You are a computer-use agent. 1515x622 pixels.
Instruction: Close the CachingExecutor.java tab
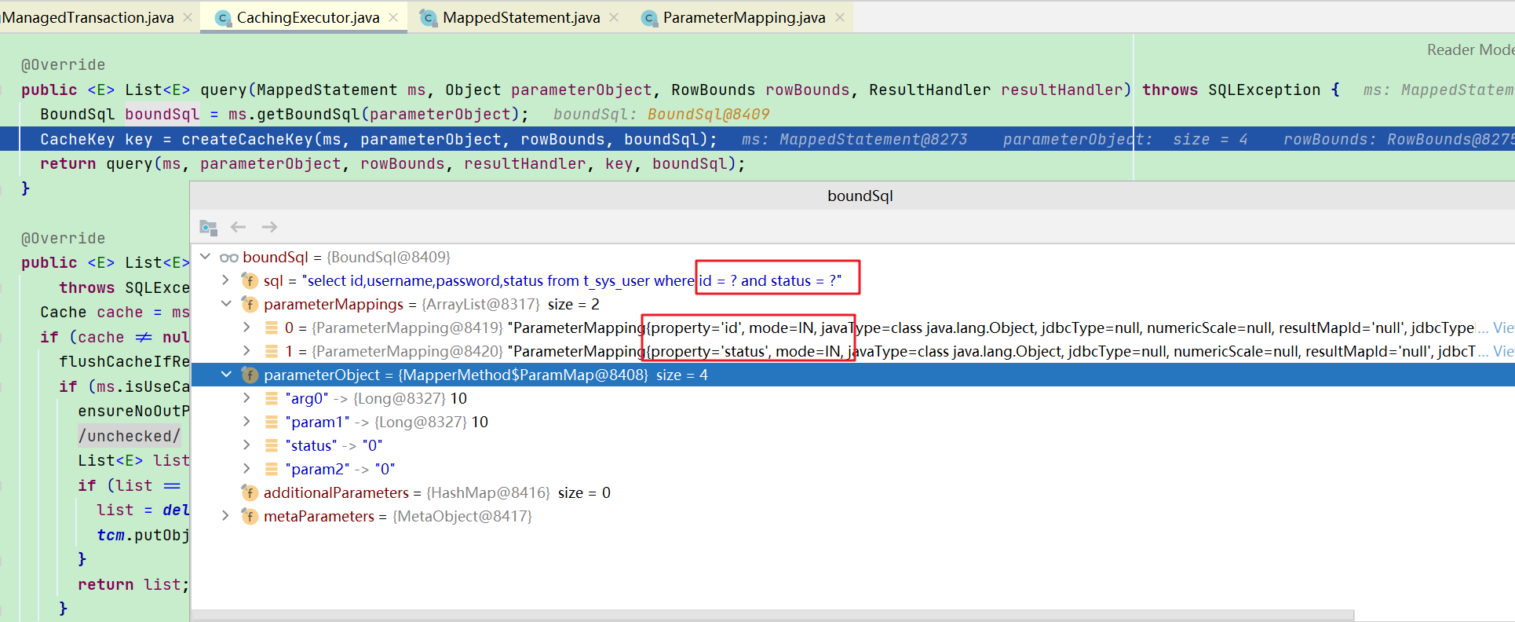[x=393, y=17]
